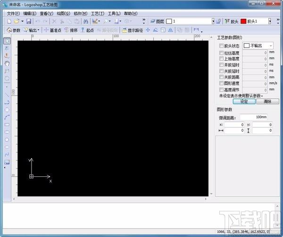Click the 排序 sort icon

(71, 30)
